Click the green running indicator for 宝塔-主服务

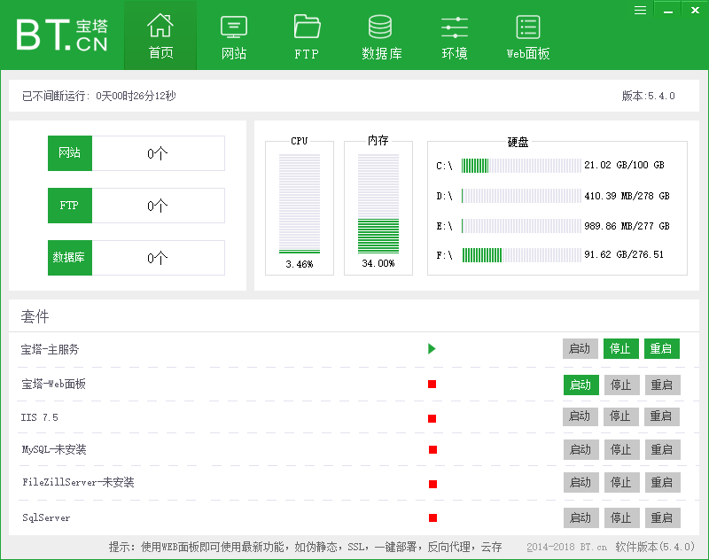(432, 348)
